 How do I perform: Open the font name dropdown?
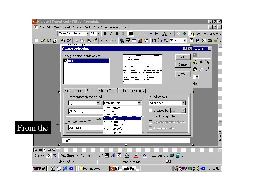point(88,34)
